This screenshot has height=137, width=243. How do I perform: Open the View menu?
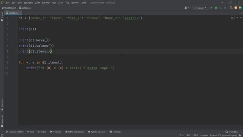[20, 3]
